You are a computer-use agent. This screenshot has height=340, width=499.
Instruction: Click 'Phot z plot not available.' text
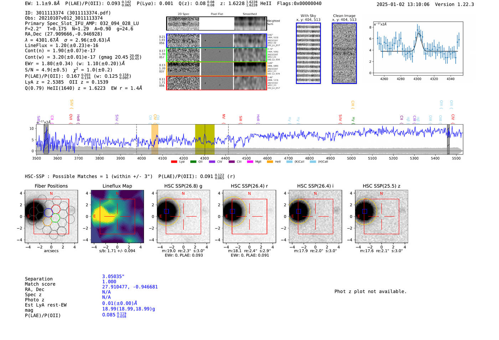(371, 291)
